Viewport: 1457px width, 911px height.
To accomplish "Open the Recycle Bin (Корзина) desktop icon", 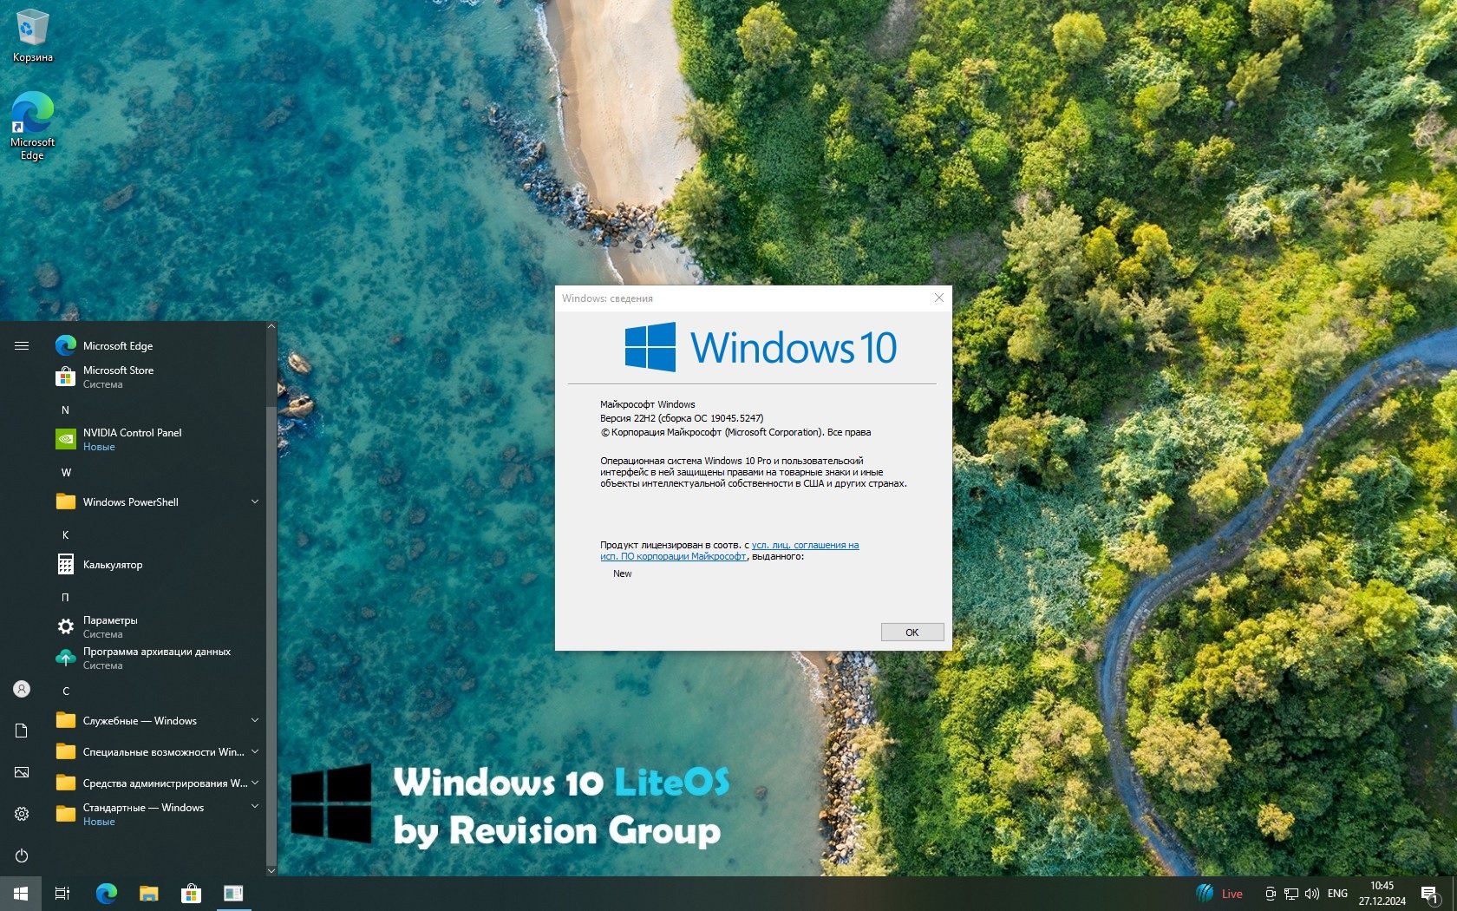I will point(33,36).
